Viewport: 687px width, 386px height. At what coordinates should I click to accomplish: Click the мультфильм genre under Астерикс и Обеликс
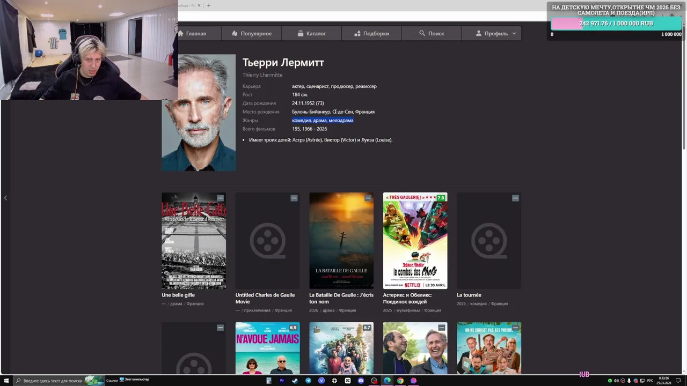(408, 310)
